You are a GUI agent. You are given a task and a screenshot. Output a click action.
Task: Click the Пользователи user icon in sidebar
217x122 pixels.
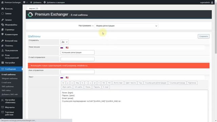click(x=2, y=50)
